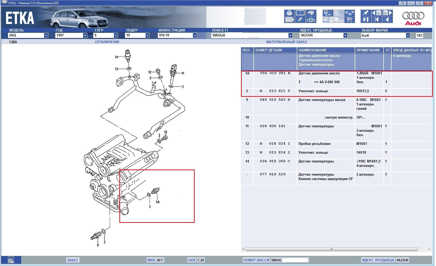Click the ПРИМЕЧАНИЕ column header
436x266 pixels.
pyautogui.click(x=369, y=50)
